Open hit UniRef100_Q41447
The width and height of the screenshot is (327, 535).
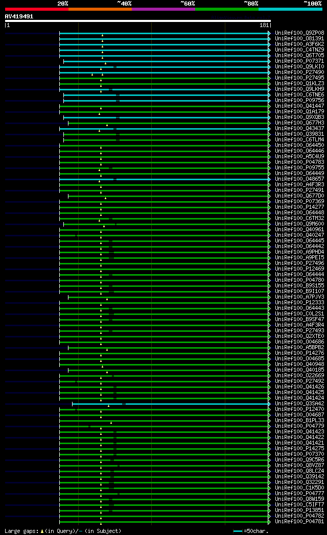(x=300, y=106)
